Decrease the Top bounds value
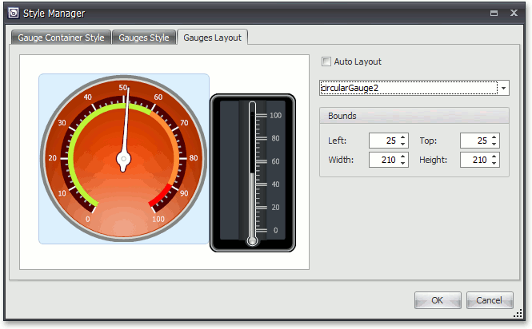This screenshot has width=532, height=329. [494, 145]
